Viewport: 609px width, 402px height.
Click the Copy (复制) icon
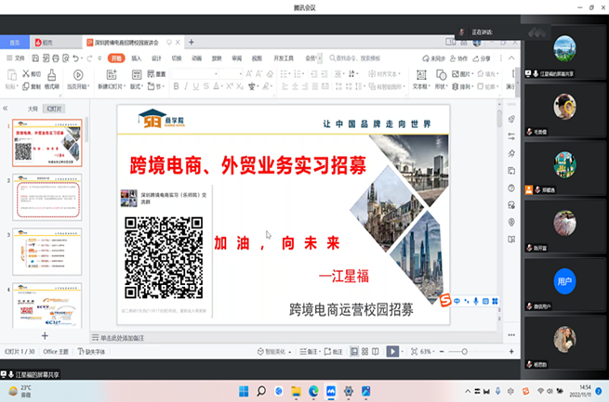(x=26, y=86)
